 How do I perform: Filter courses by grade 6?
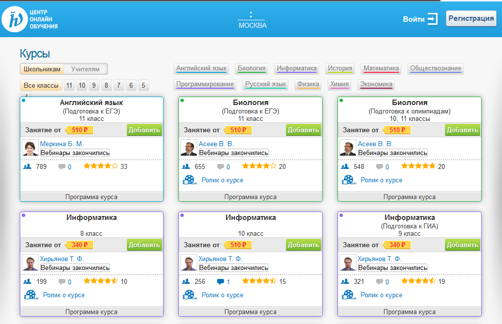coord(131,86)
